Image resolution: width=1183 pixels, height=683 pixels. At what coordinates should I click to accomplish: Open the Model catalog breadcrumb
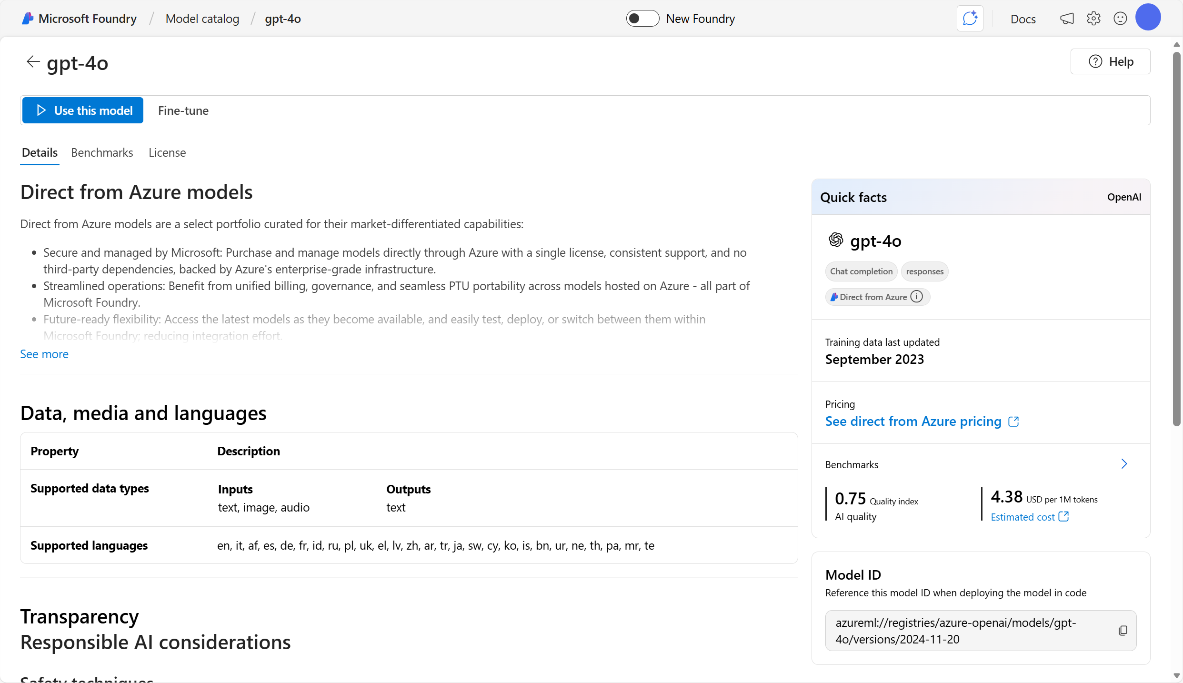click(x=202, y=19)
